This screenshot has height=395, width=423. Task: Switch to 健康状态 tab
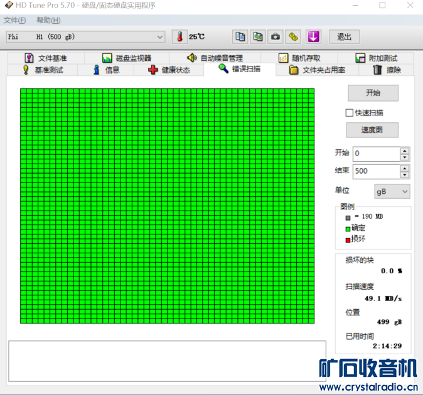click(x=169, y=70)
